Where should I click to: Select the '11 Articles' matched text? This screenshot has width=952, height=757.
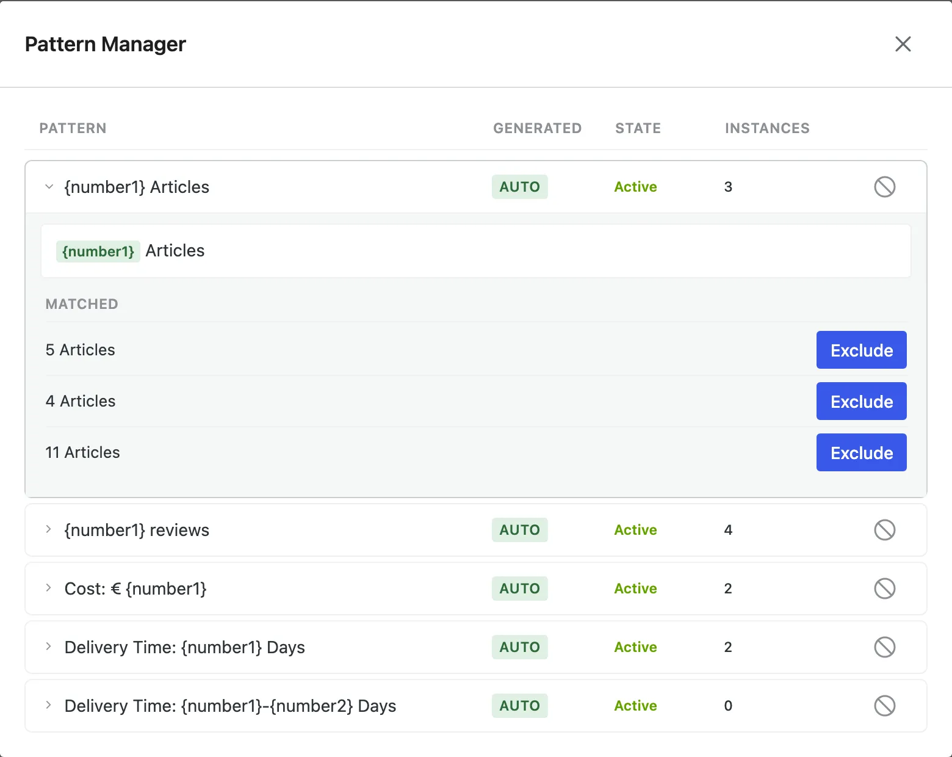(x=83, y=452)
